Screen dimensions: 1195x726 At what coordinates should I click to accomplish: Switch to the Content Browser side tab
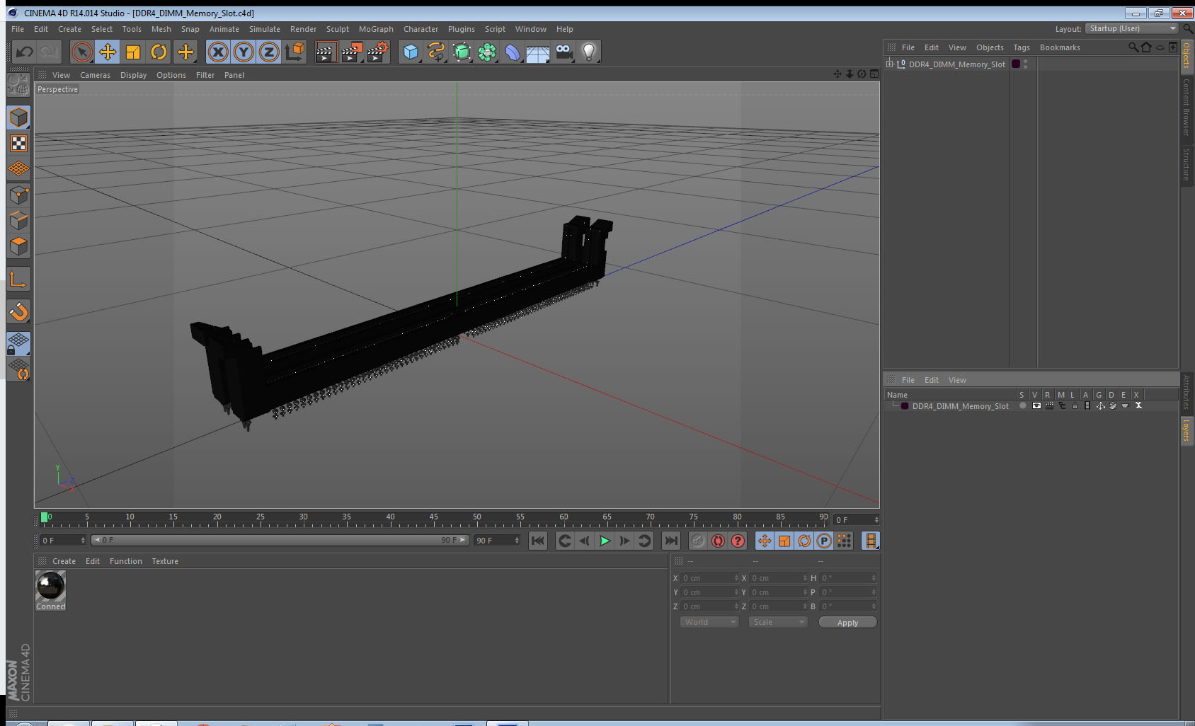1187,107
